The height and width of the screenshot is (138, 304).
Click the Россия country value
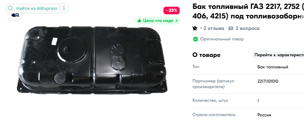coord(264,115)
